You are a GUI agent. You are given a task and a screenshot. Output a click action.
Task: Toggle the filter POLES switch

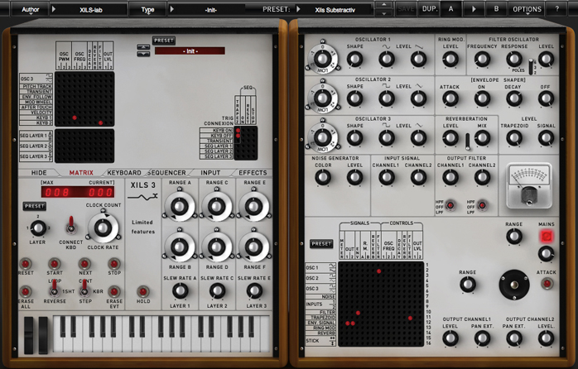pyautogui.click(x=531, y=67)
